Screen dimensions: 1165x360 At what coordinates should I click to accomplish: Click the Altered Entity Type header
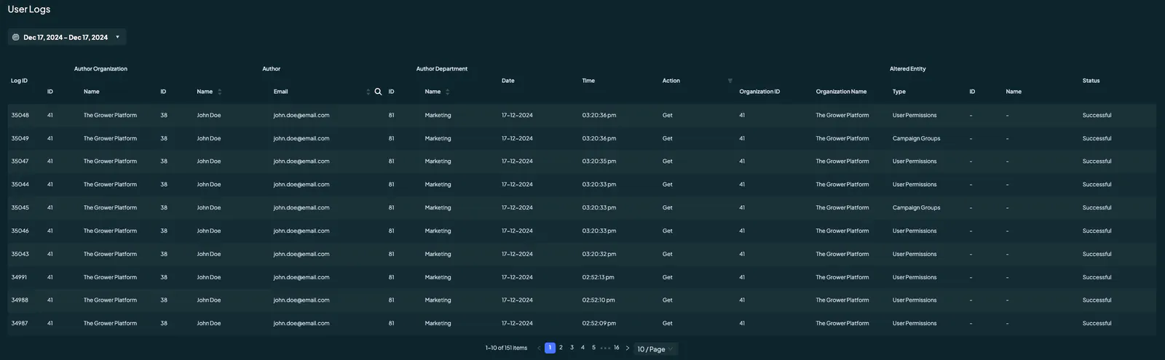pos(899,92)
